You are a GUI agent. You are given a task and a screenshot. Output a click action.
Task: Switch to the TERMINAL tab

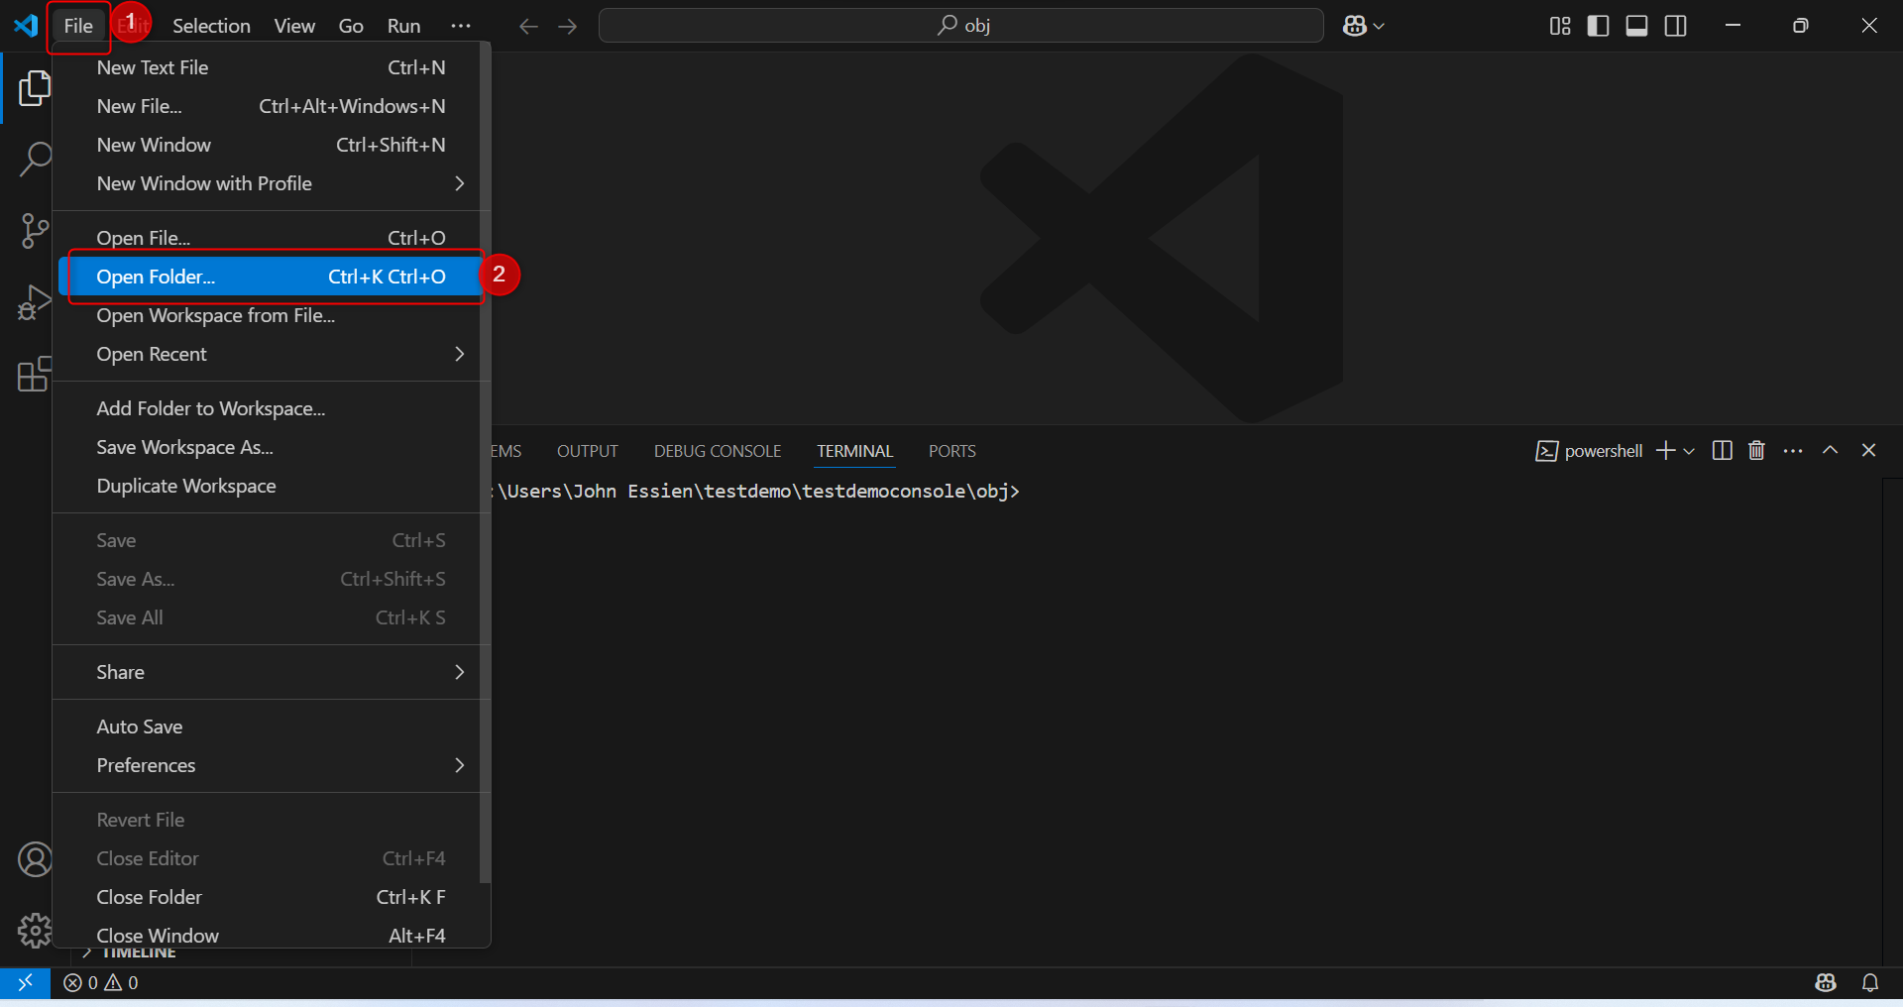(854, 451)
